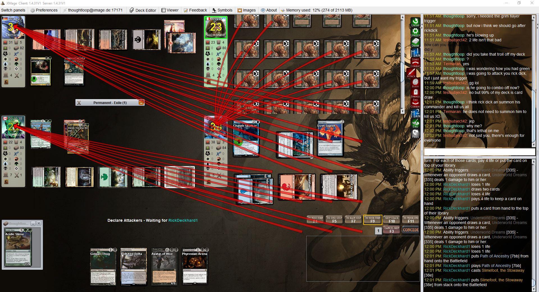
Task: Click the Pass priority icon
Action: click(x=415, y=134)
